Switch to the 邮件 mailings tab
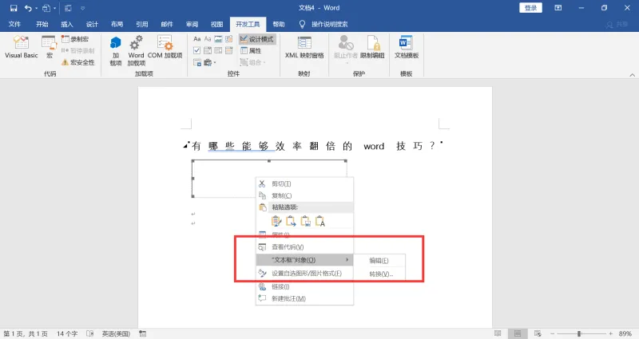 (167, 24)
